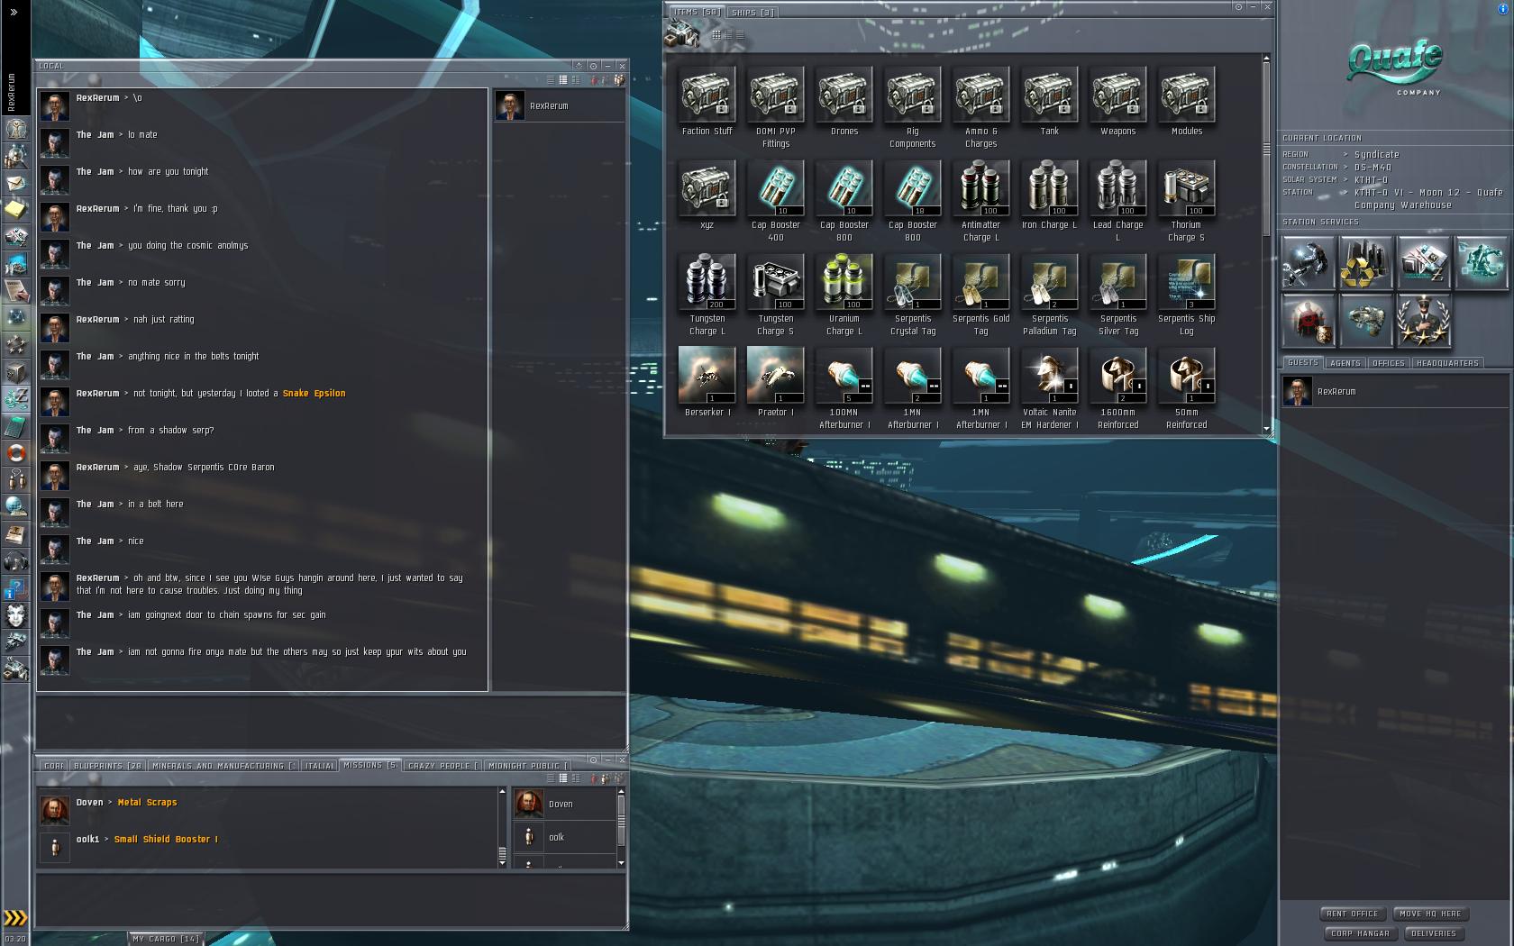Viewport: 1514px width, 946px height.
Task: Open the Offices tab in station panel
Action: 1388,363
